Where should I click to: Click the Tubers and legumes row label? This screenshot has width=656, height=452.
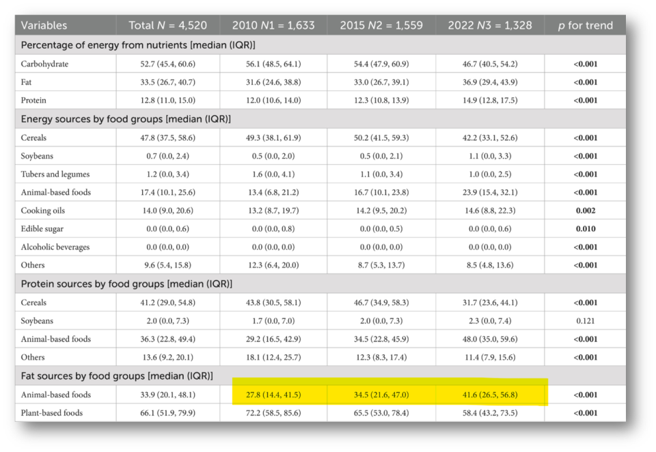[55, 174]
